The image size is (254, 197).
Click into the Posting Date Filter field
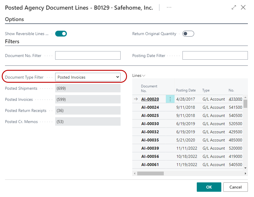215,56
